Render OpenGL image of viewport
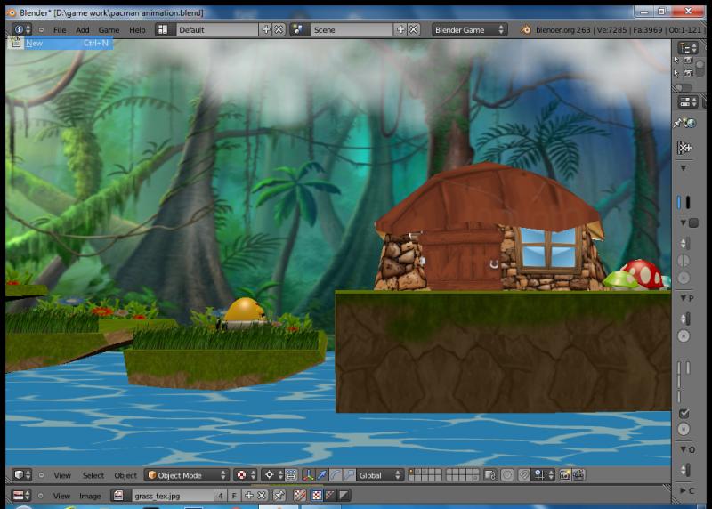This screenshot has width=712, height=509. click(565, 475)
